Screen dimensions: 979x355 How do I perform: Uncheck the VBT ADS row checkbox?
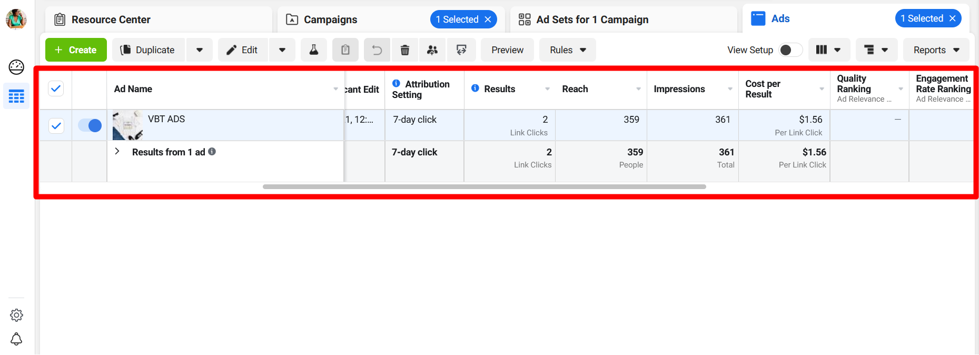tap(56, 126)
